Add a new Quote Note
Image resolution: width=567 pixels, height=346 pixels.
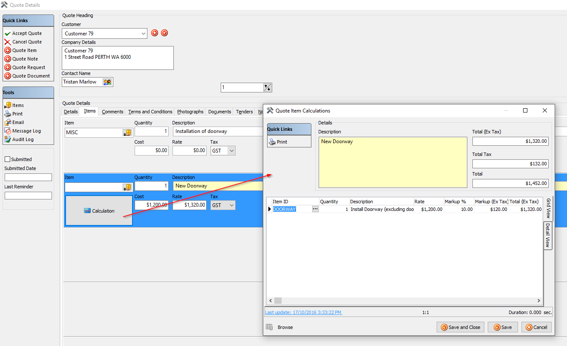[x=25, y=59]
